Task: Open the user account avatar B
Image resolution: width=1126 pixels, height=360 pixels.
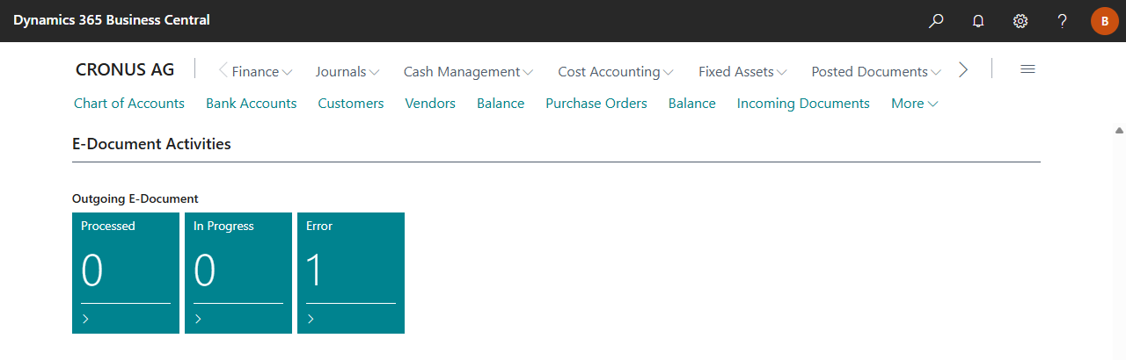Action: point(1104,21)
